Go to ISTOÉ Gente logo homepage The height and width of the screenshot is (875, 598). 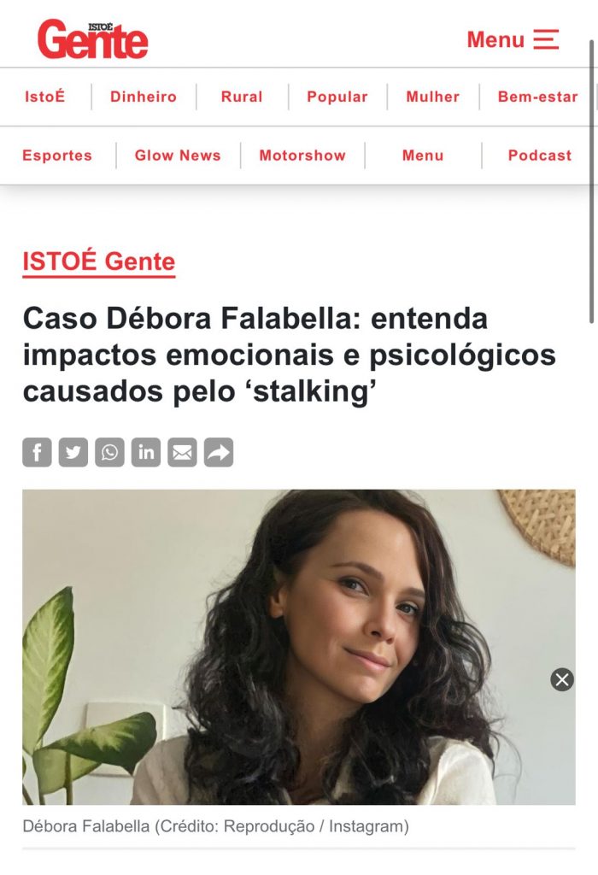pos(92,39)
